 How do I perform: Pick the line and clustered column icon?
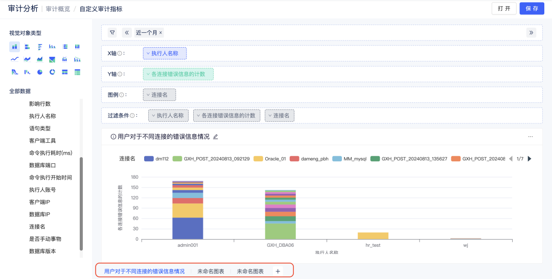click(x=77, y=59)
